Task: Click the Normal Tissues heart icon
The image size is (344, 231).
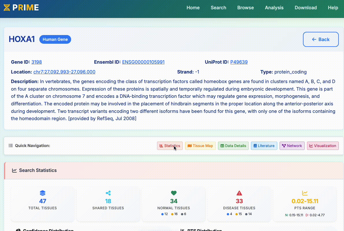Action: 174,193
